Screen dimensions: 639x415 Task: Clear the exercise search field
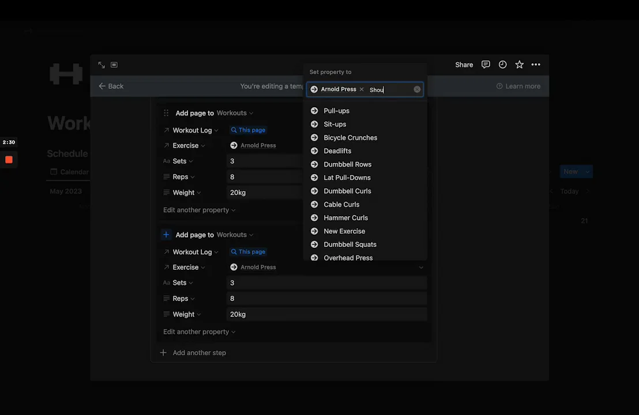417,89
